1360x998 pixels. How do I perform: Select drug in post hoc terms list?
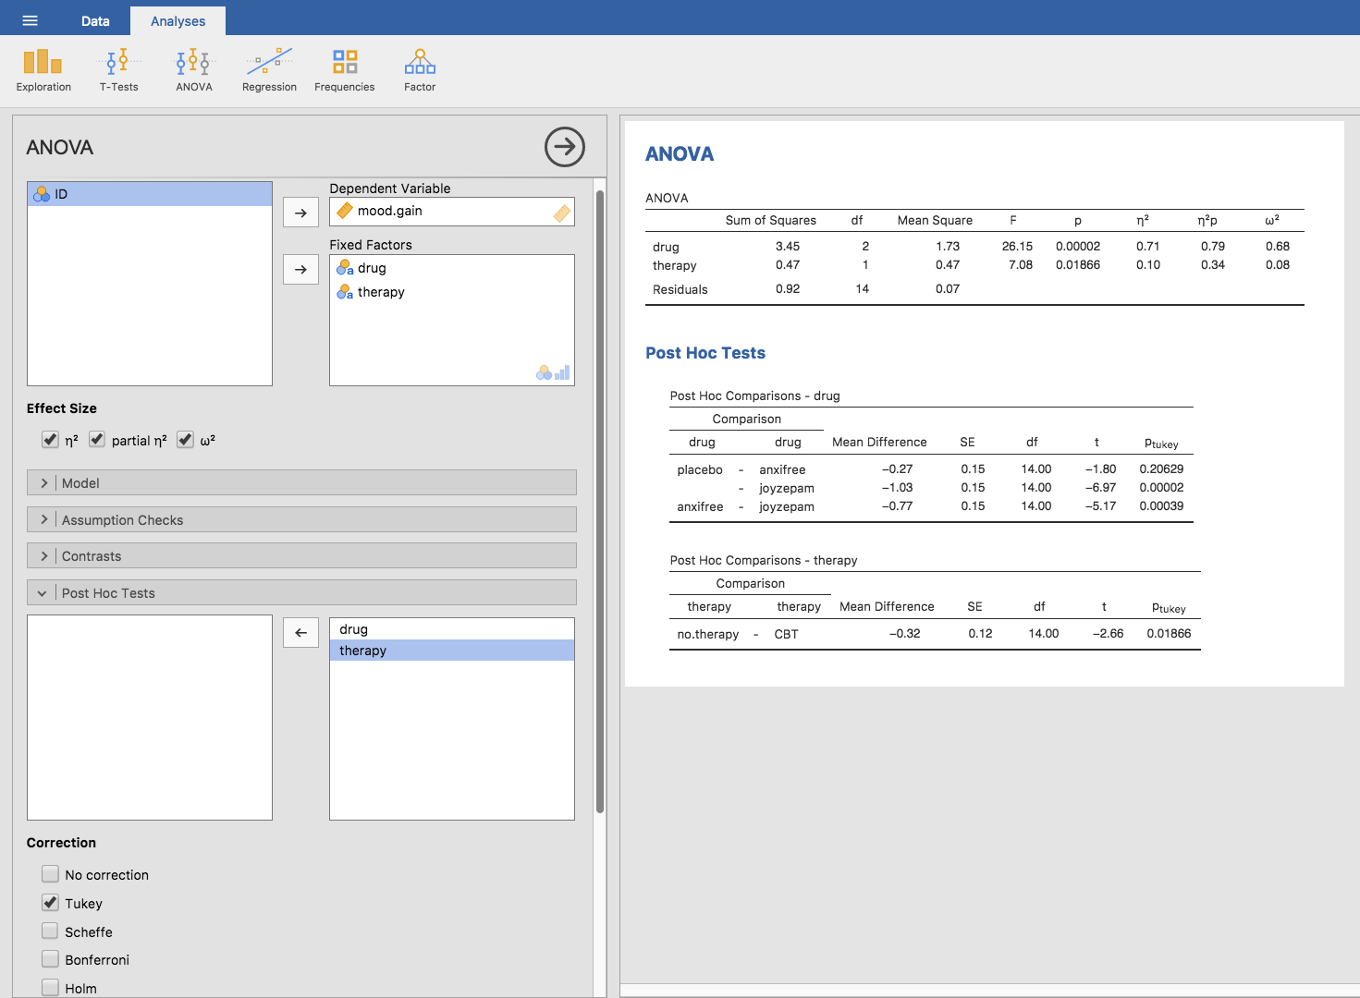(452, 629)
